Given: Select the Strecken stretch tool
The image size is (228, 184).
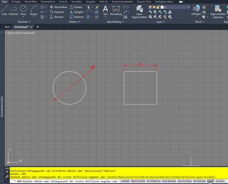Looking at the screenshot, I should pyautogui.click(x=57, y=17).
